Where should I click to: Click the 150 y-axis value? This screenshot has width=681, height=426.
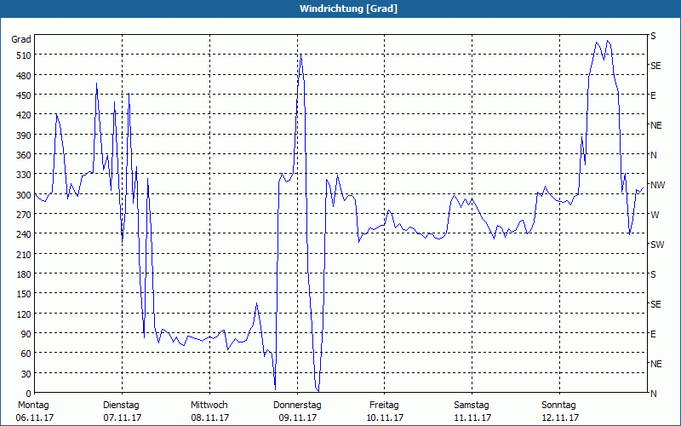[x=24, y=294]
